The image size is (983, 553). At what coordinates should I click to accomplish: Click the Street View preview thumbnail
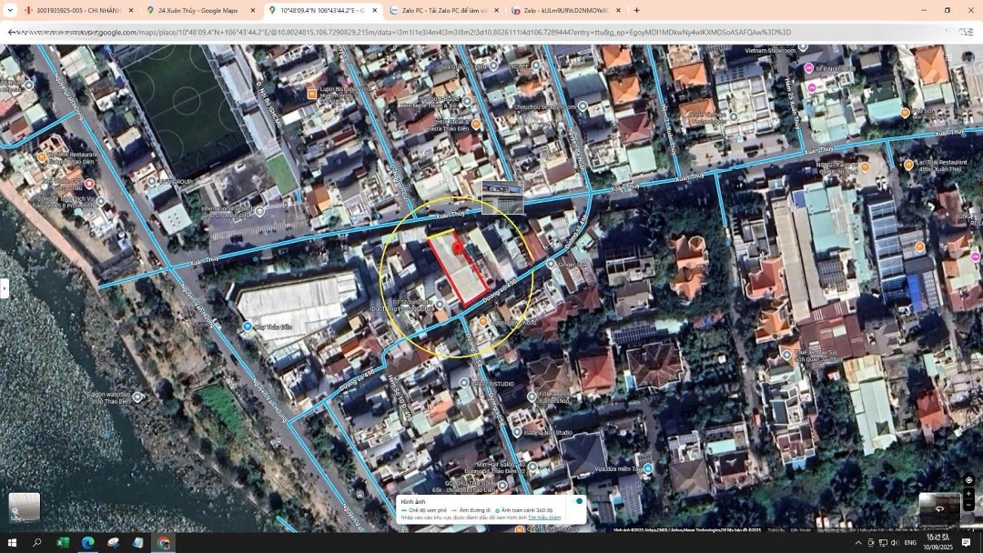point(938,508)
